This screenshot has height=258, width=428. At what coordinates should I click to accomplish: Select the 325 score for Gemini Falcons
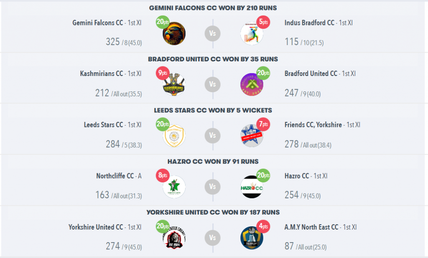tap(113, 42)
